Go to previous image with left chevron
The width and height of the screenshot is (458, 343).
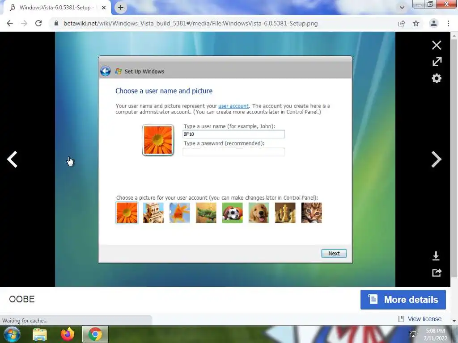tap(12, 159)
